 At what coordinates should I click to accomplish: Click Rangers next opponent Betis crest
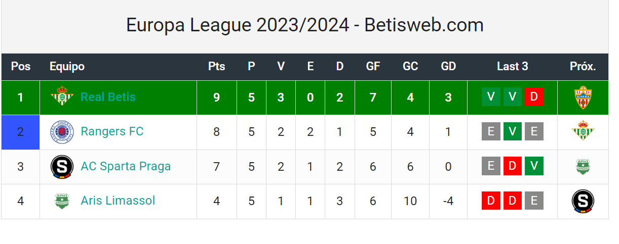583,132
